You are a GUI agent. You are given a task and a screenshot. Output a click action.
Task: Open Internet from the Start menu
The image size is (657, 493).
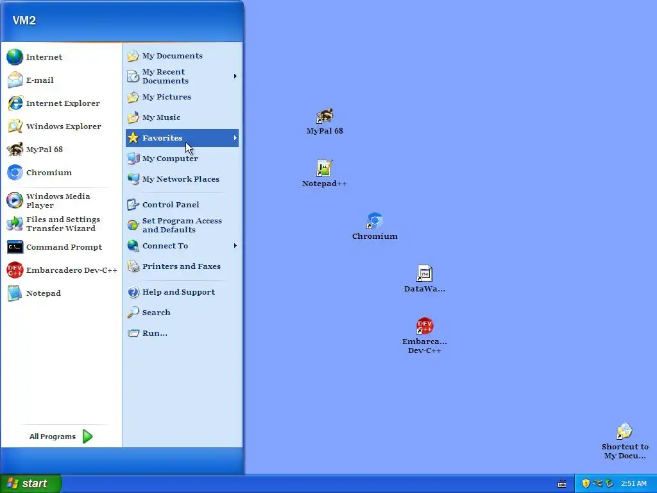[61, 57]
